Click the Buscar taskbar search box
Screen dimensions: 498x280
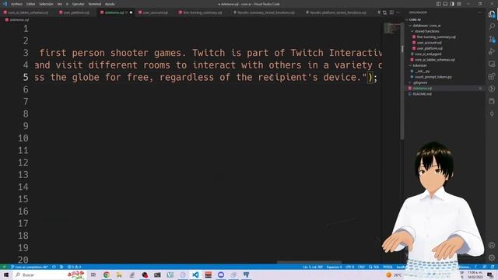49,275
